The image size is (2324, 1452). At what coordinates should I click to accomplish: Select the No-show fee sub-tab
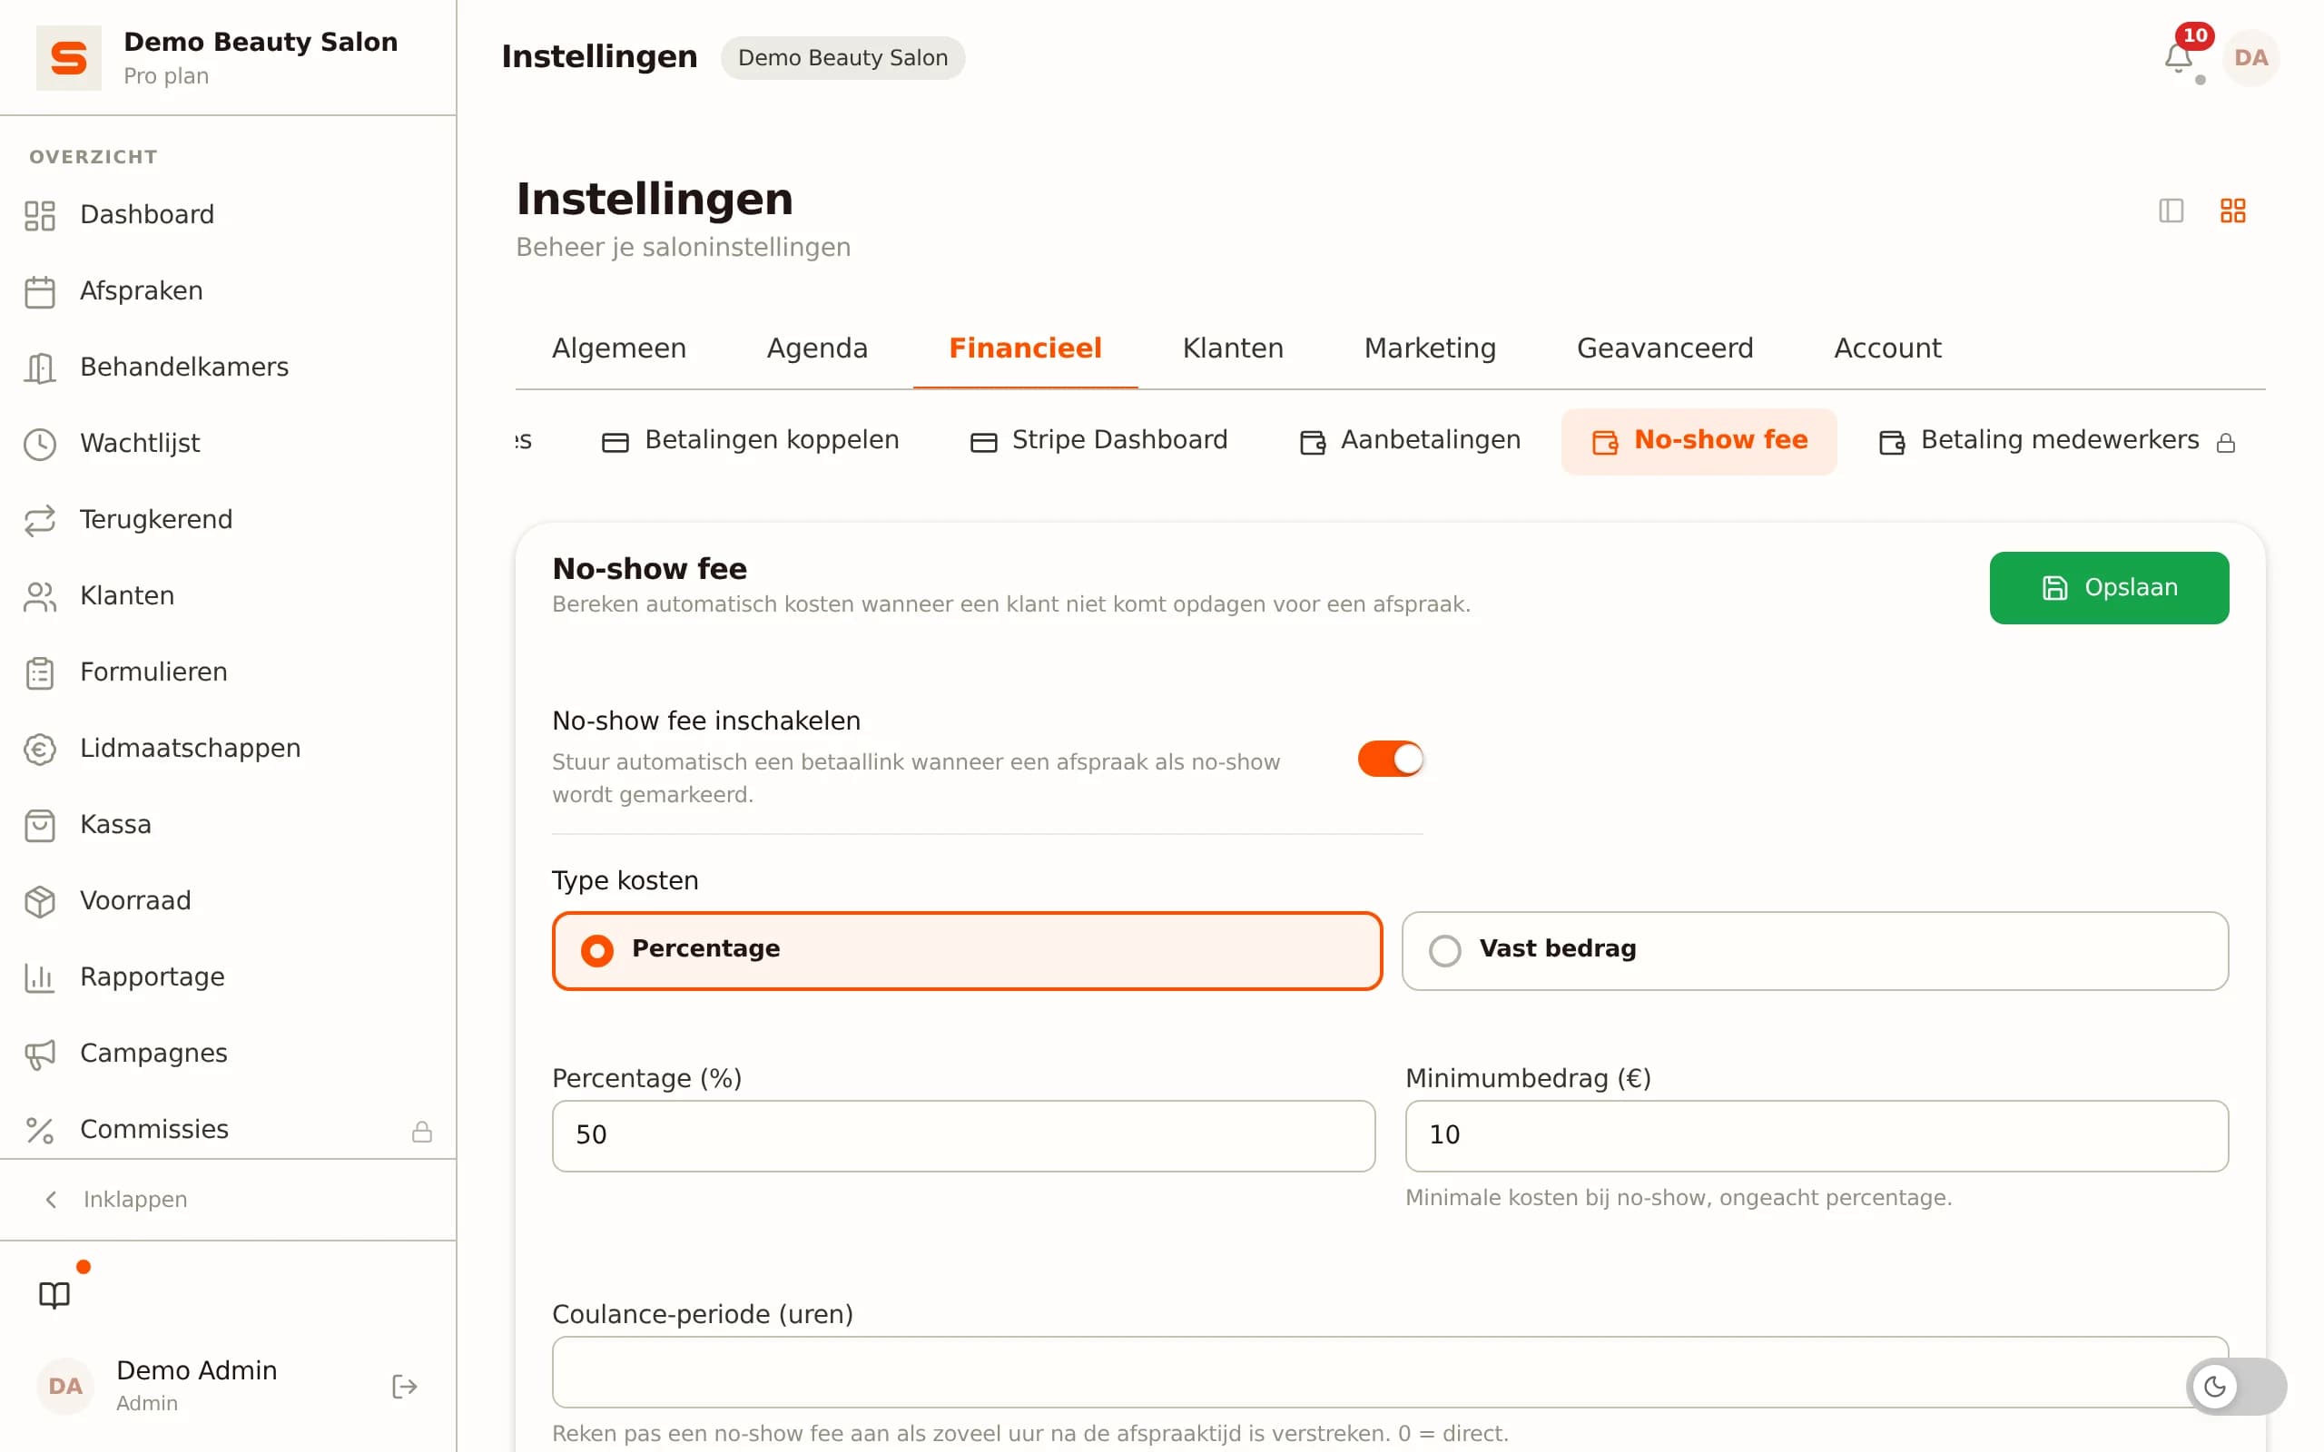pyautogui.click(x=1699, y=441)
